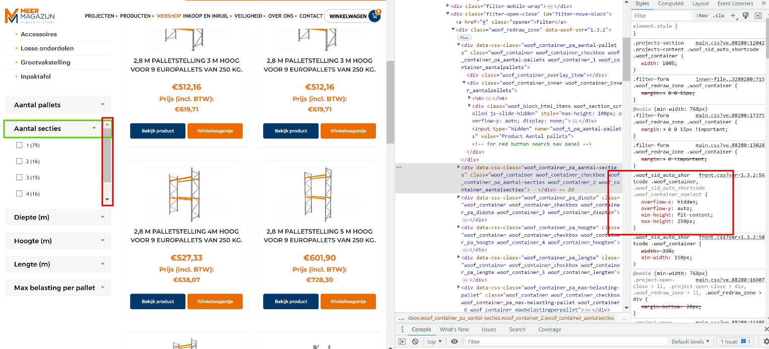
Task: Click the new style rule plus icon
Action: 733,16
